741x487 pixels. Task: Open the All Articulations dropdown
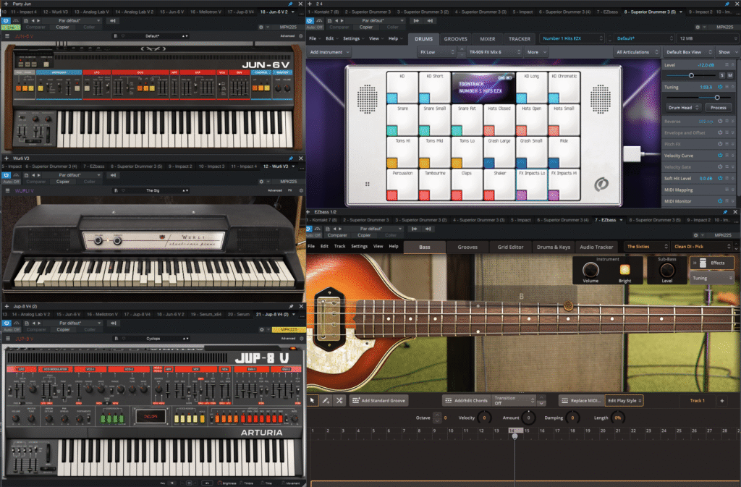point(637,52)
